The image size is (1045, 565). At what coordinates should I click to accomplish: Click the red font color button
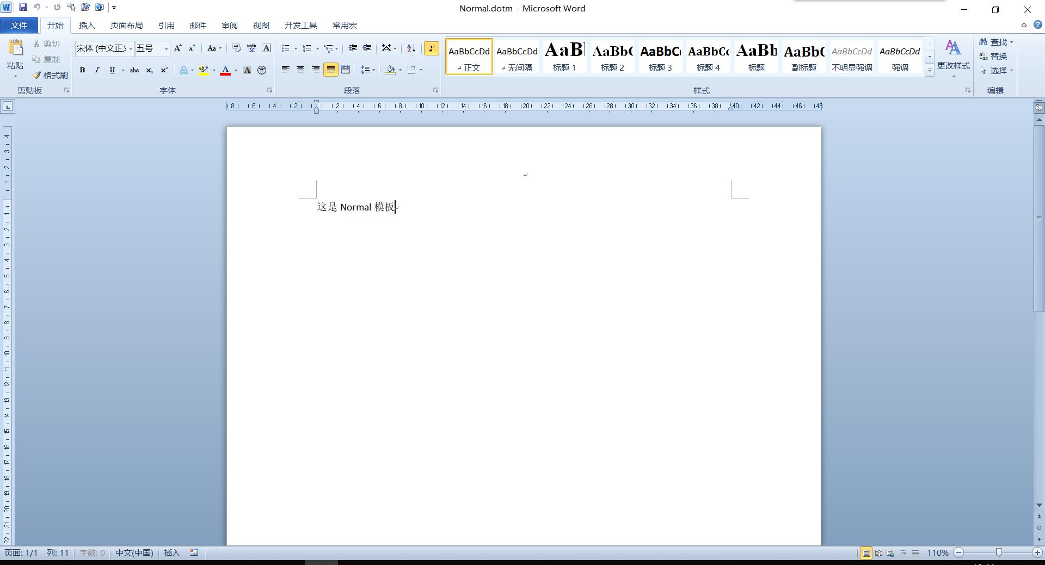[x=225, y=70]
